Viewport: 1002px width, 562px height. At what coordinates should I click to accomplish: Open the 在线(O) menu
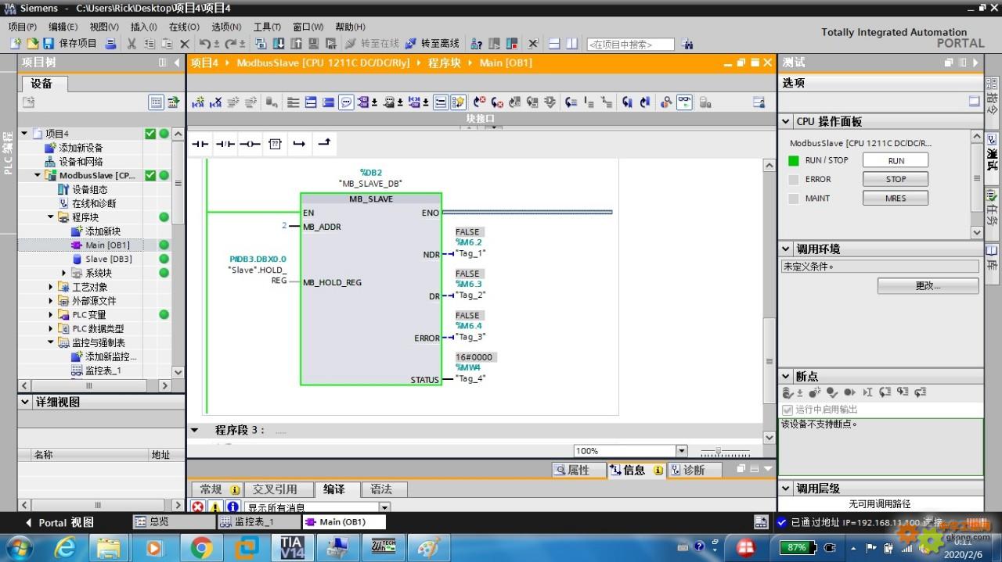click(x=184, y=27)
